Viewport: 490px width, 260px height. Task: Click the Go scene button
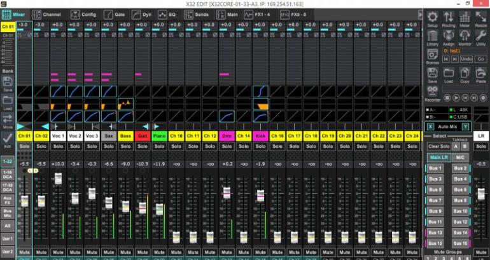481,58
